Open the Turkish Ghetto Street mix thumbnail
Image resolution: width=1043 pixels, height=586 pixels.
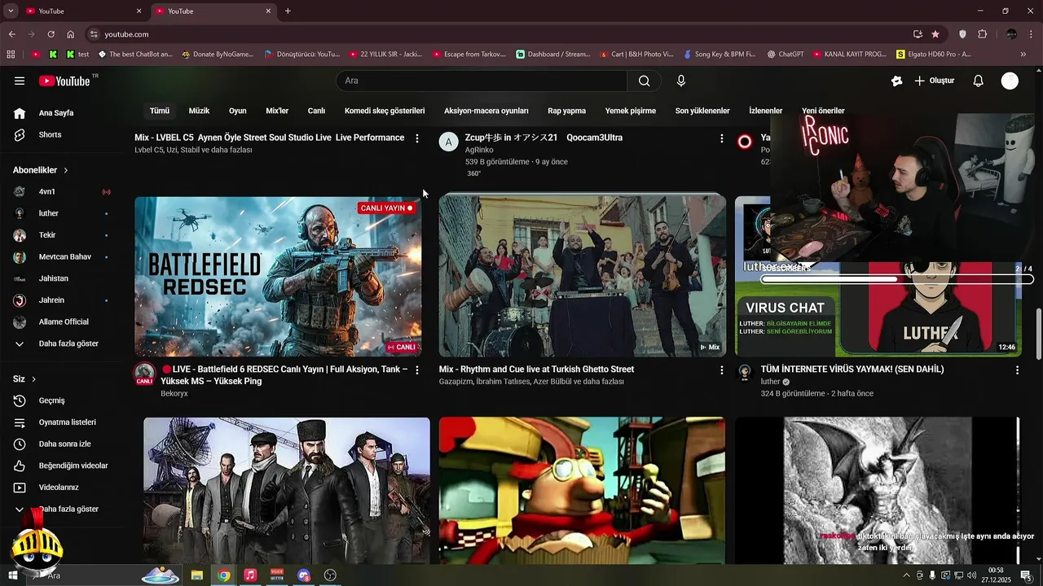pyautogui.click(x=583, y=276)
